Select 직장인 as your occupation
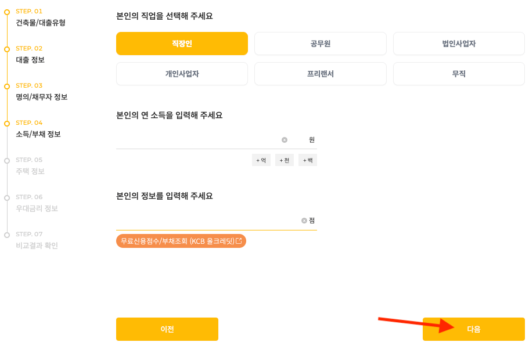529x346 pixels. pos(182,44)
